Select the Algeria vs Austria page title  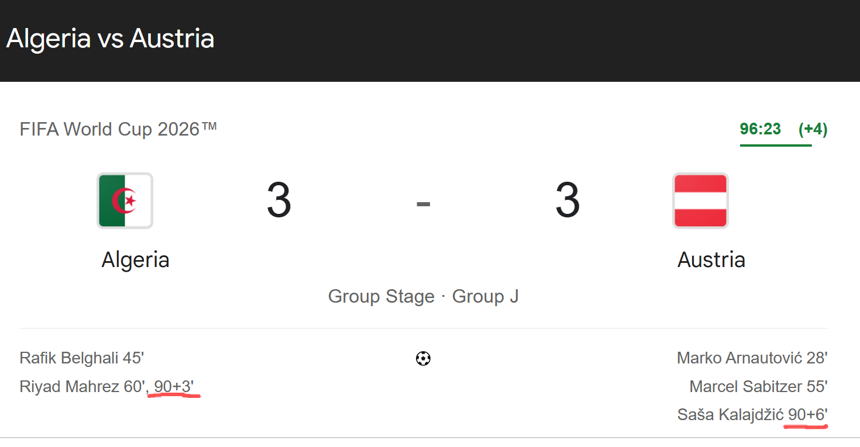tap(110, 39)
